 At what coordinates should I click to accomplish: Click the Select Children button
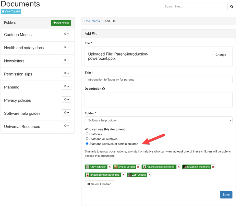100,184
